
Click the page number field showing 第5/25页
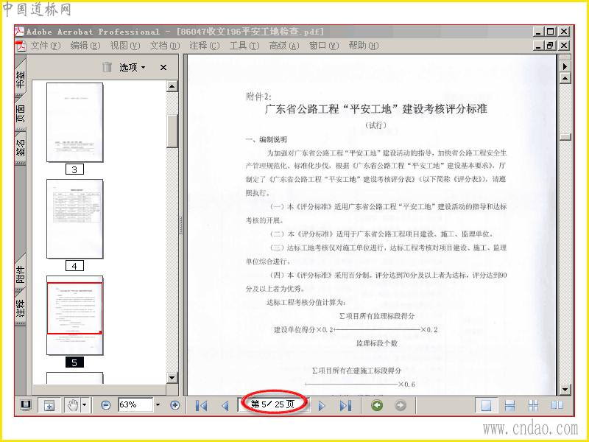coord(273,404)
